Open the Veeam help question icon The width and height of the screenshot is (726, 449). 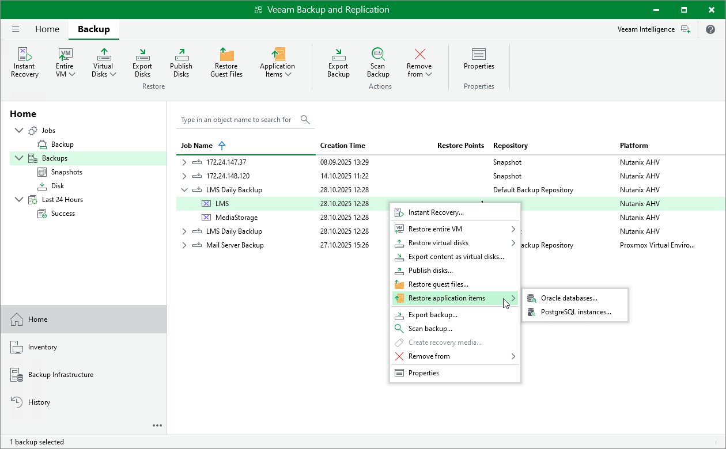pyautogui.click(x=710, y=29)
